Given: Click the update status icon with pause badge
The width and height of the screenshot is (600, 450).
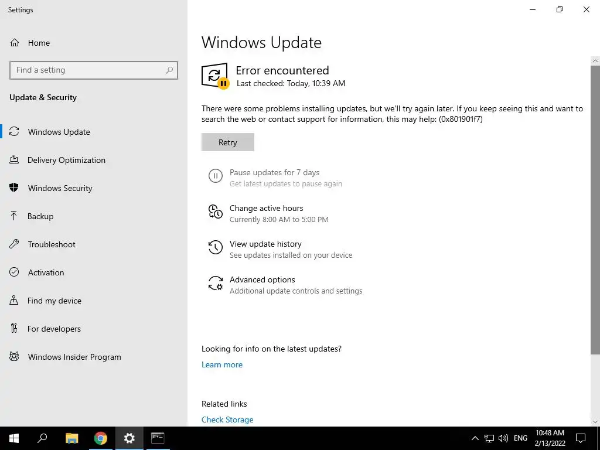Looking at the screenshot, I should point(215,76).
